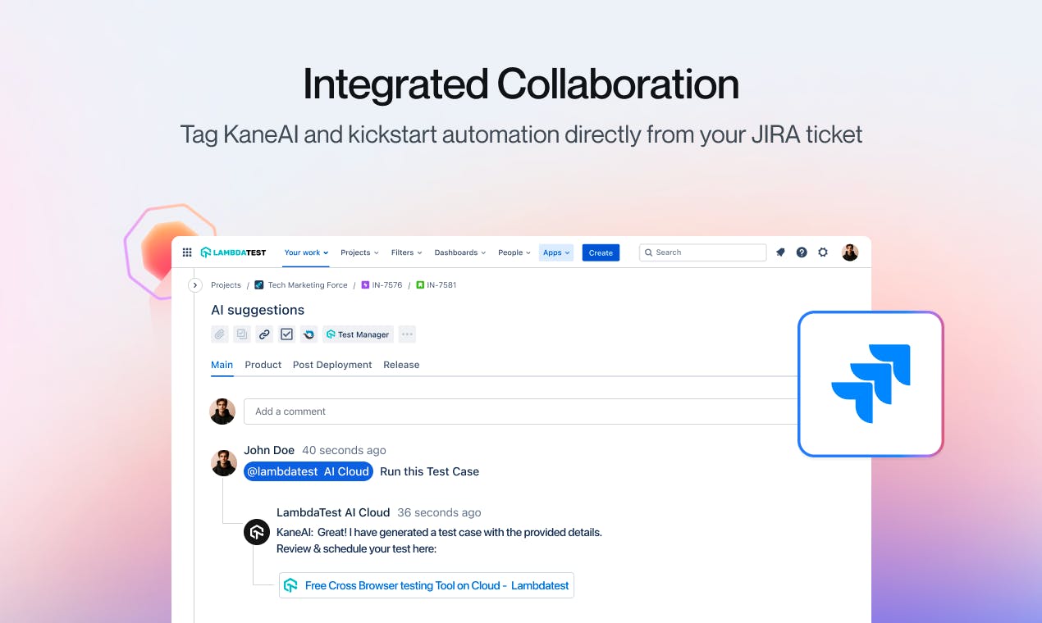Expand the Projects menu
The width and height of the screenshot is (1042, 623).
pyautogui.click(x=360, y=252)
